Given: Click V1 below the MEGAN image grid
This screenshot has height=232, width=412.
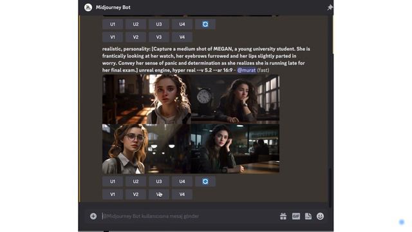Looking at the screenshot, I should click(113, 195).
